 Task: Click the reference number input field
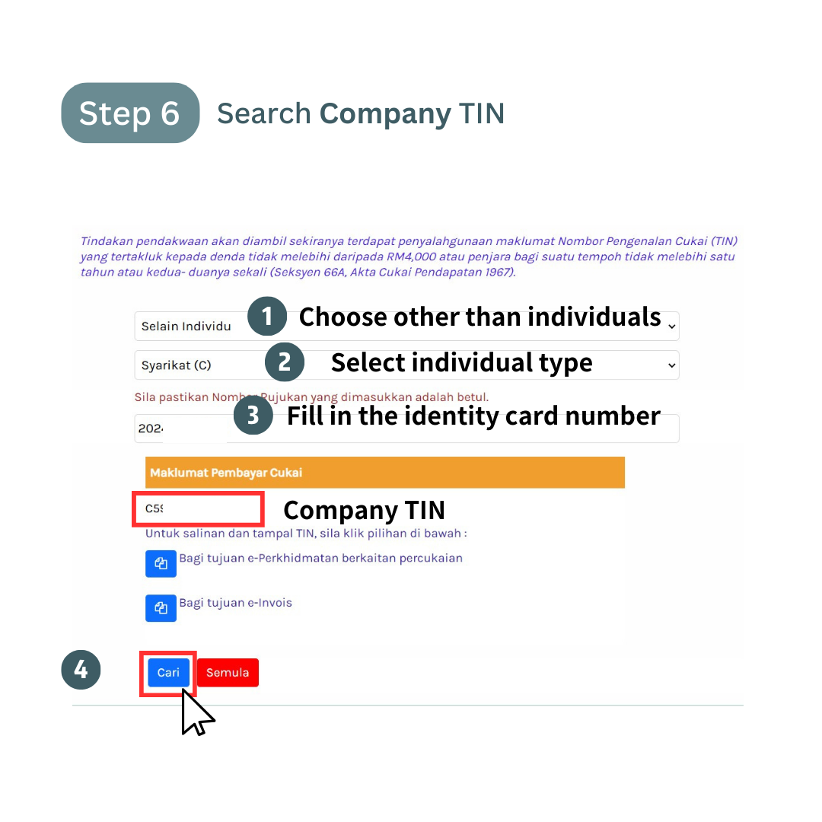[406, 429]
